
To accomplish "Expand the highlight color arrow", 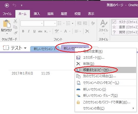I will point(61,31).
